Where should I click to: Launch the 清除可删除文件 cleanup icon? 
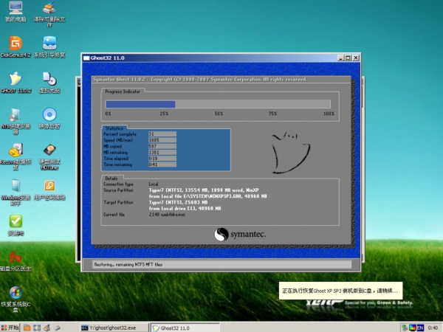pyautogui.click(x=49, y=14)
